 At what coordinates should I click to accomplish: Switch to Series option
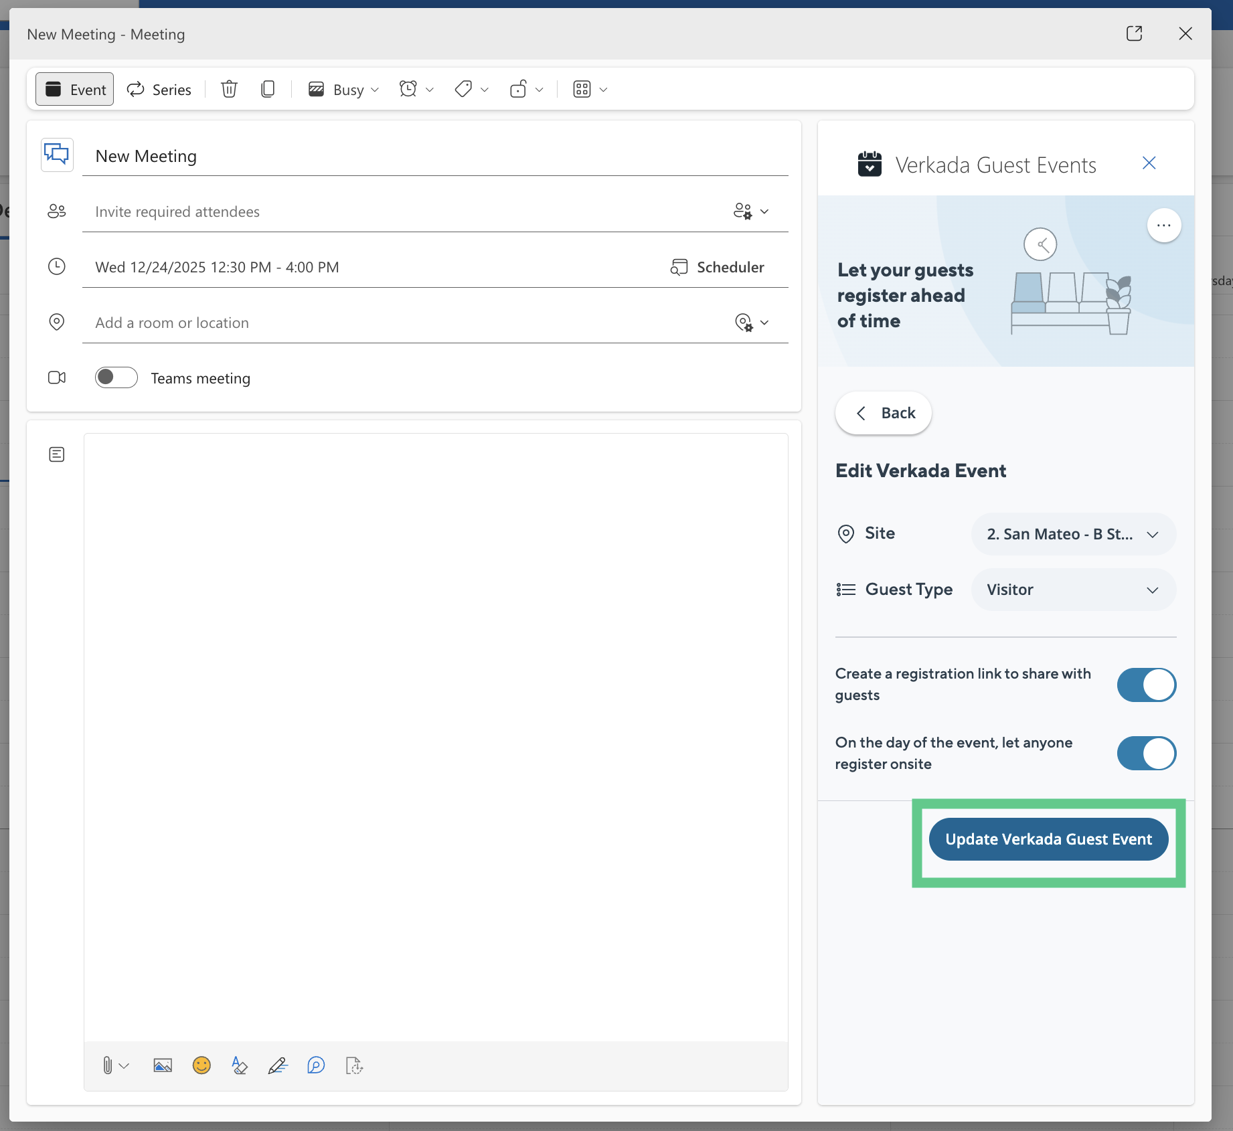(159, 90)
